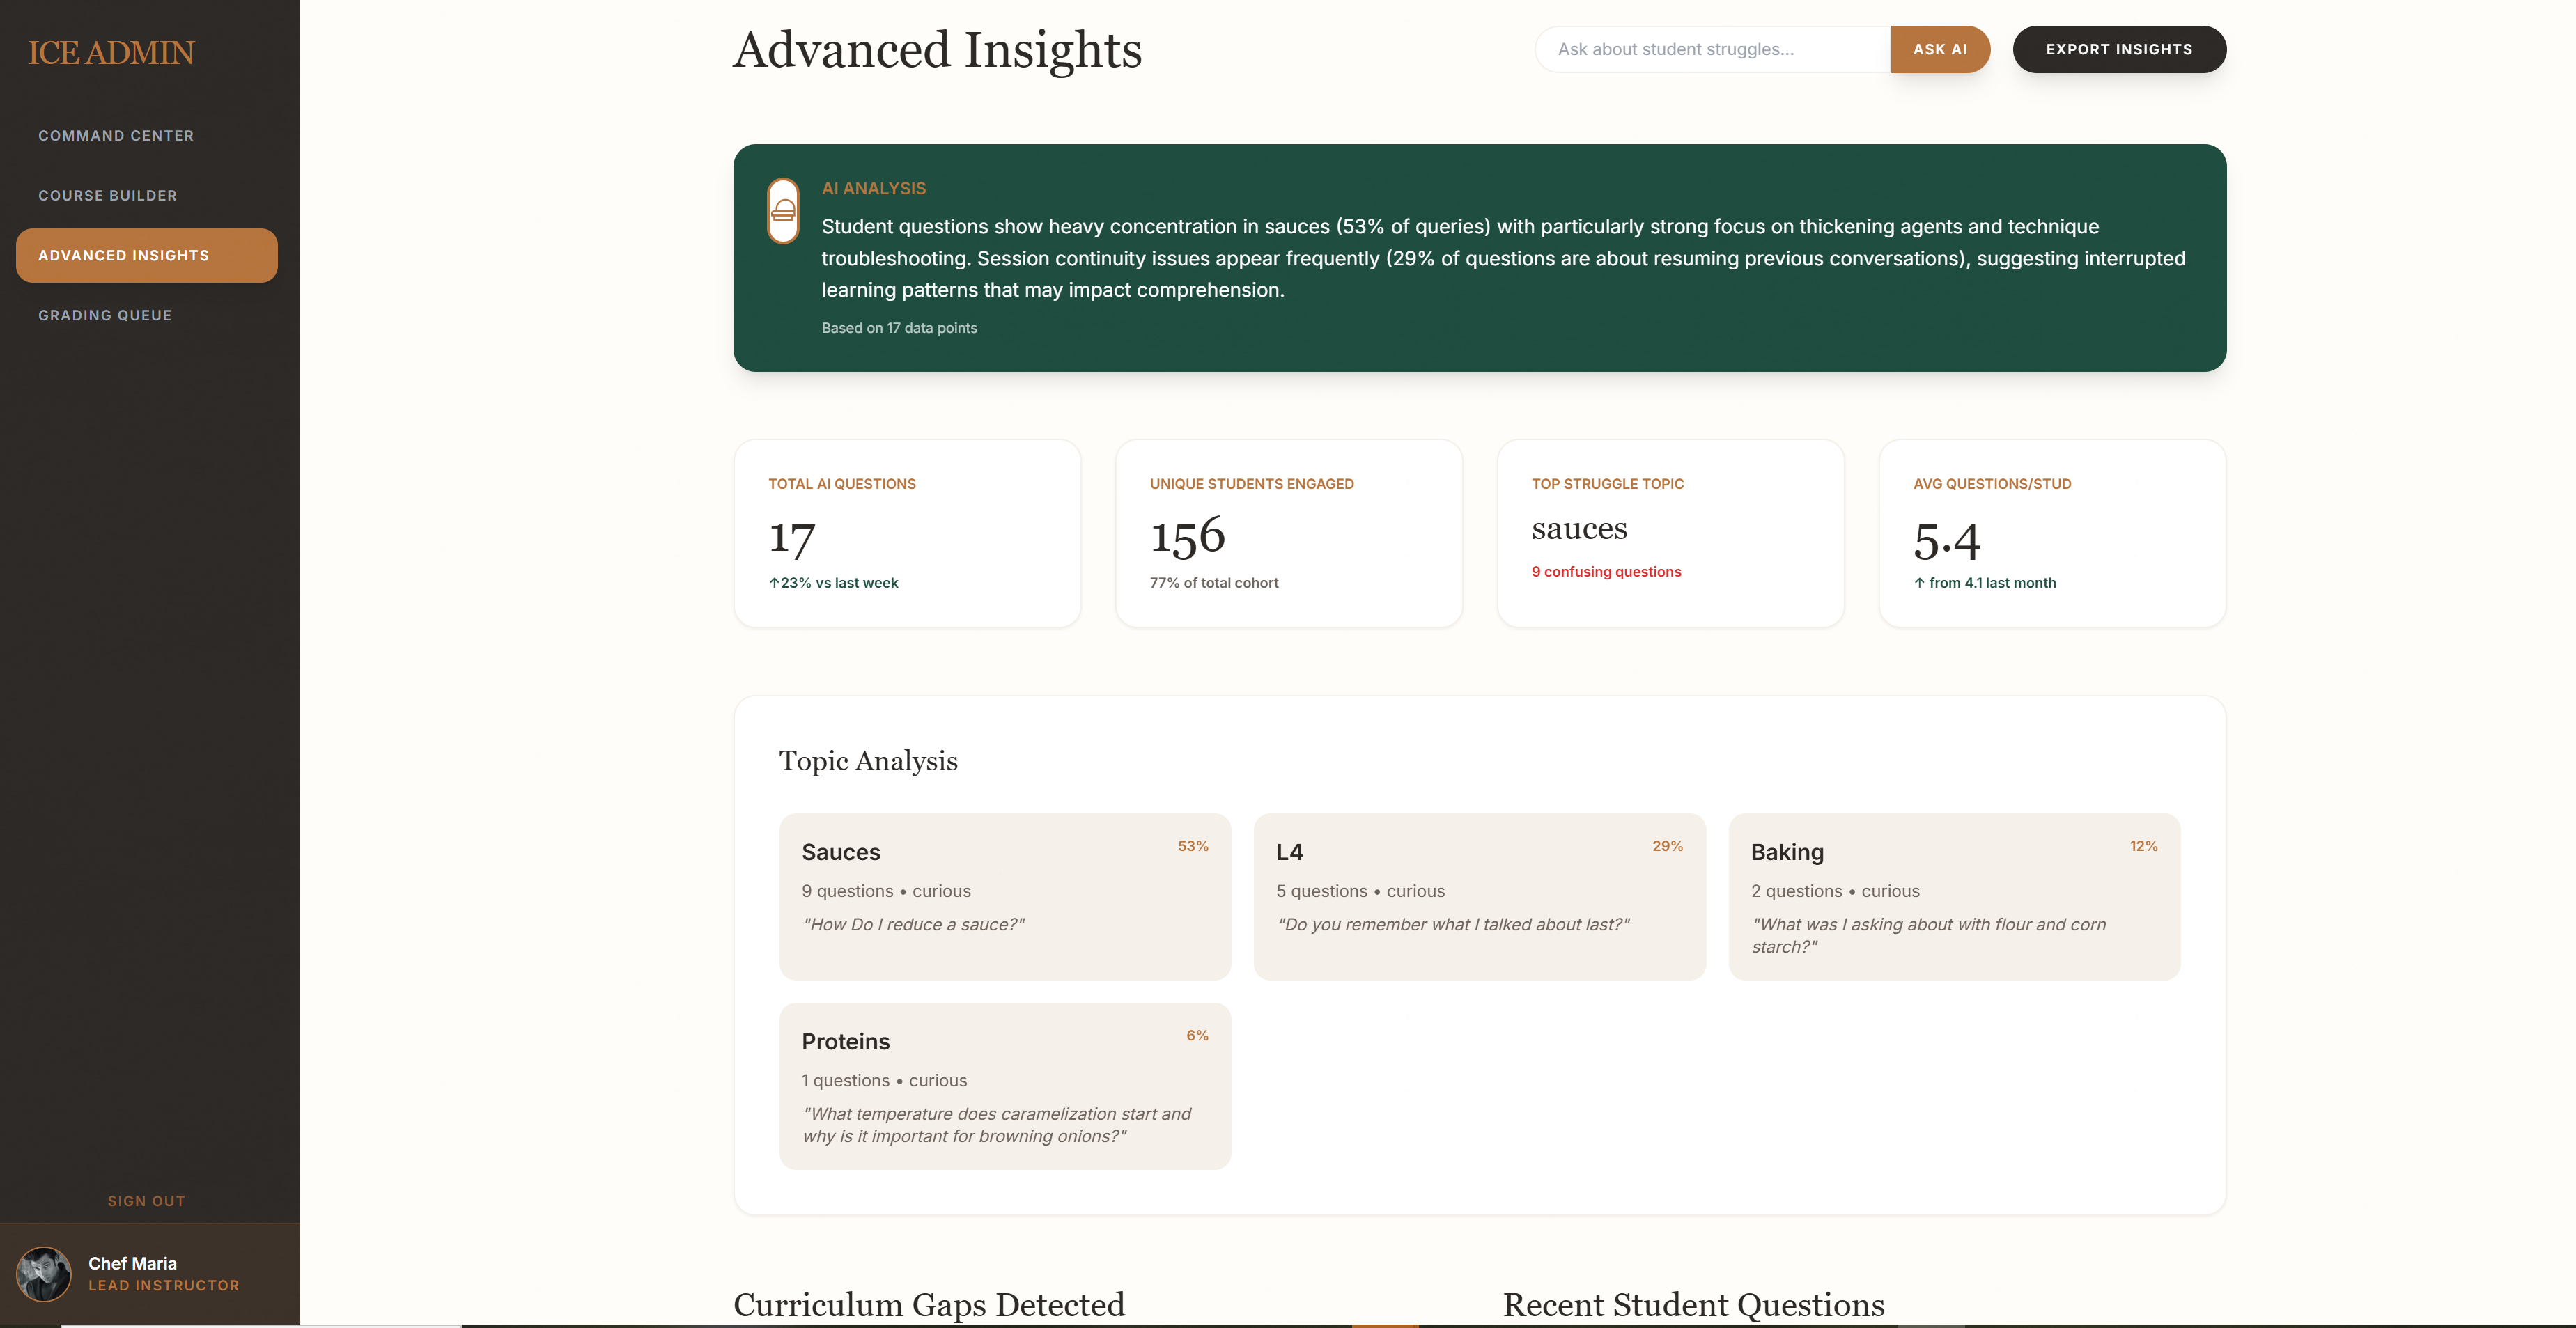Image resolution: width=2576 pixels, height=1328 pixels.
Task: Focus the 'Ask about student struggles' field
Action: (1712, 50)
